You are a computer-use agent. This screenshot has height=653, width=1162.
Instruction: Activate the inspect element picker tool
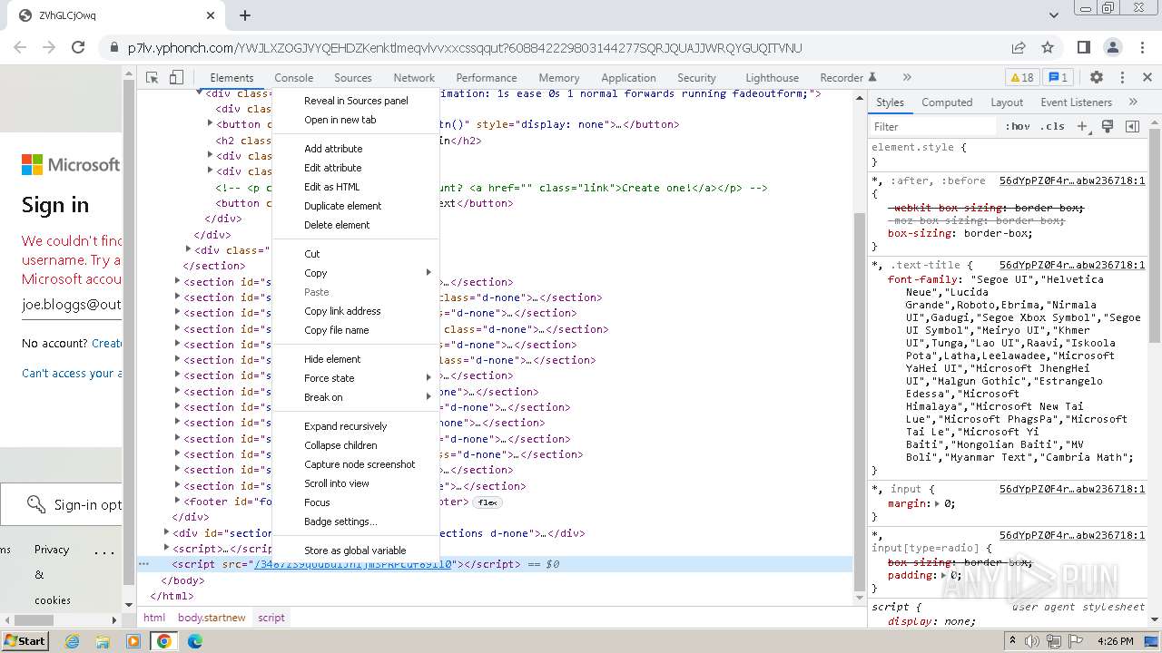coord(153,78)
